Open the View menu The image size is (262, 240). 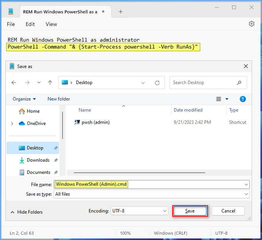tap(51, 24)
